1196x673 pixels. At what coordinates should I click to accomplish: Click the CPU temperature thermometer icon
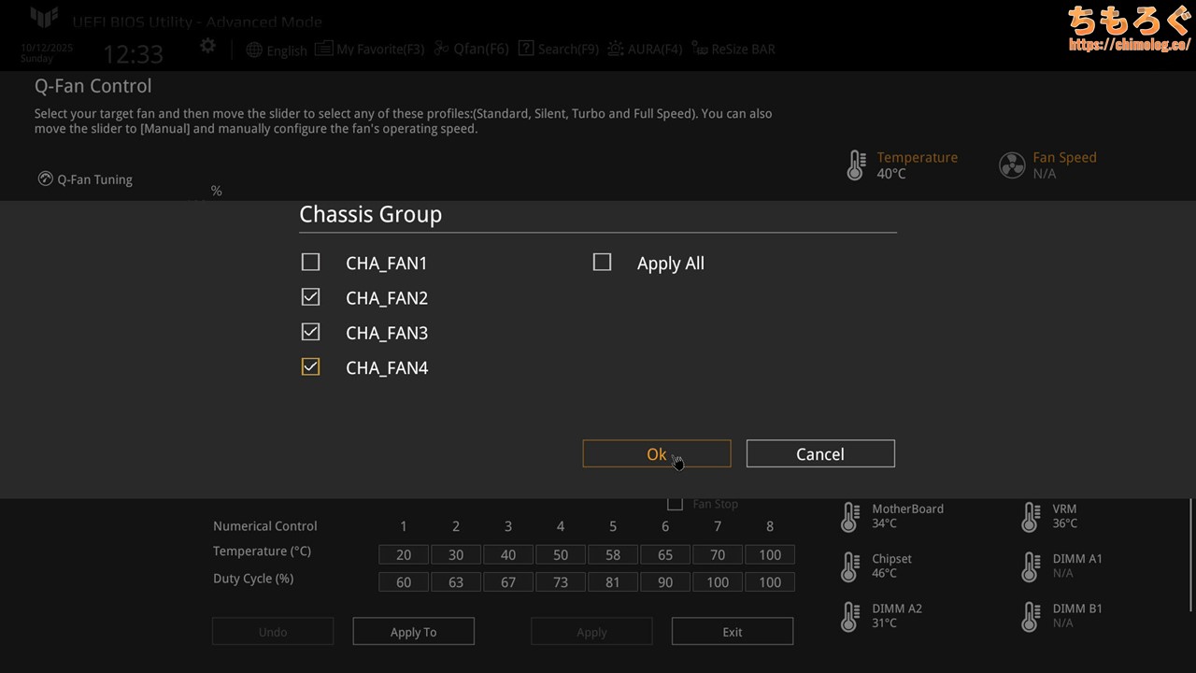click(x=855, y=165)
